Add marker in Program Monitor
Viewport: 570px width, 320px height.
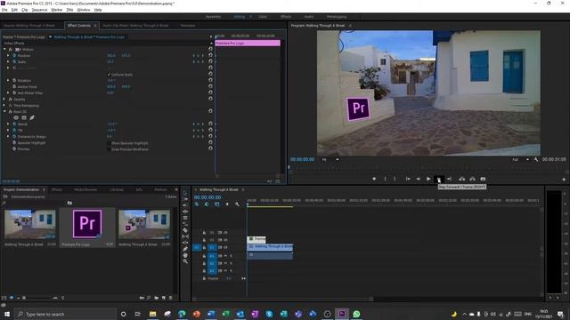pos(374,179)
